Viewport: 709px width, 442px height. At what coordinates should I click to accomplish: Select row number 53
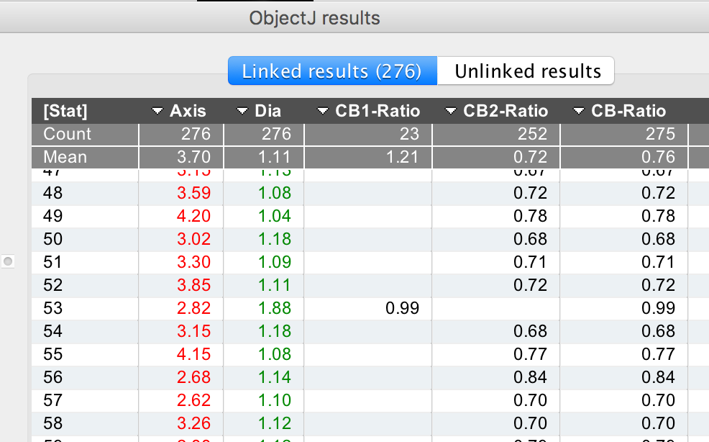click(52, 308)
